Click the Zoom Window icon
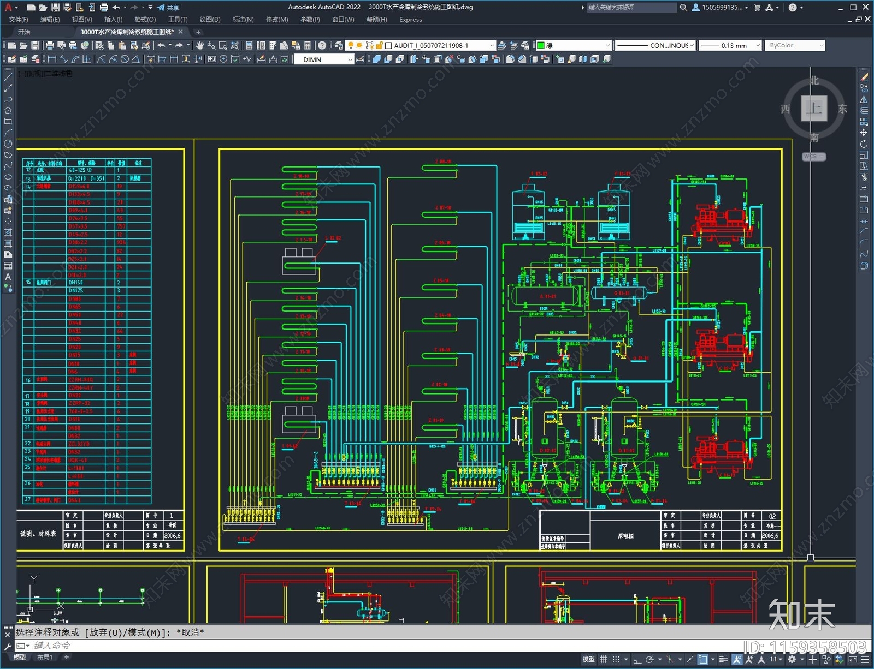Viewport: 874px width, 669px height. click(223, 45)
